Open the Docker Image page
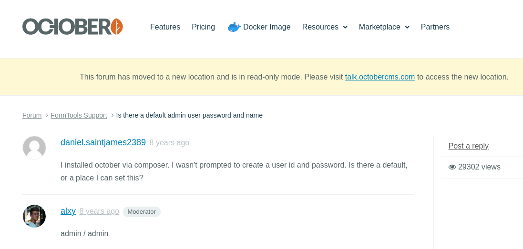This screenshot has width=523, height=249. (267, 27)
